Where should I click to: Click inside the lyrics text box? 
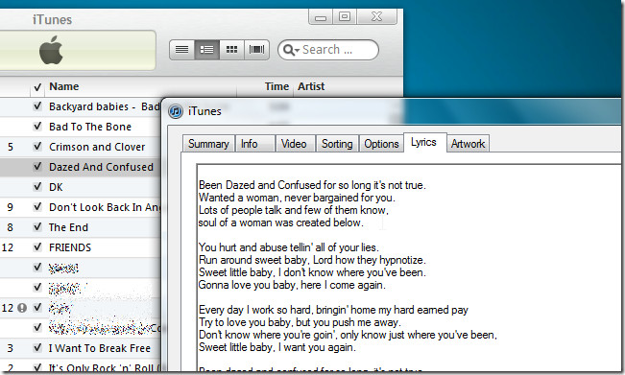(x=409, y=267)
